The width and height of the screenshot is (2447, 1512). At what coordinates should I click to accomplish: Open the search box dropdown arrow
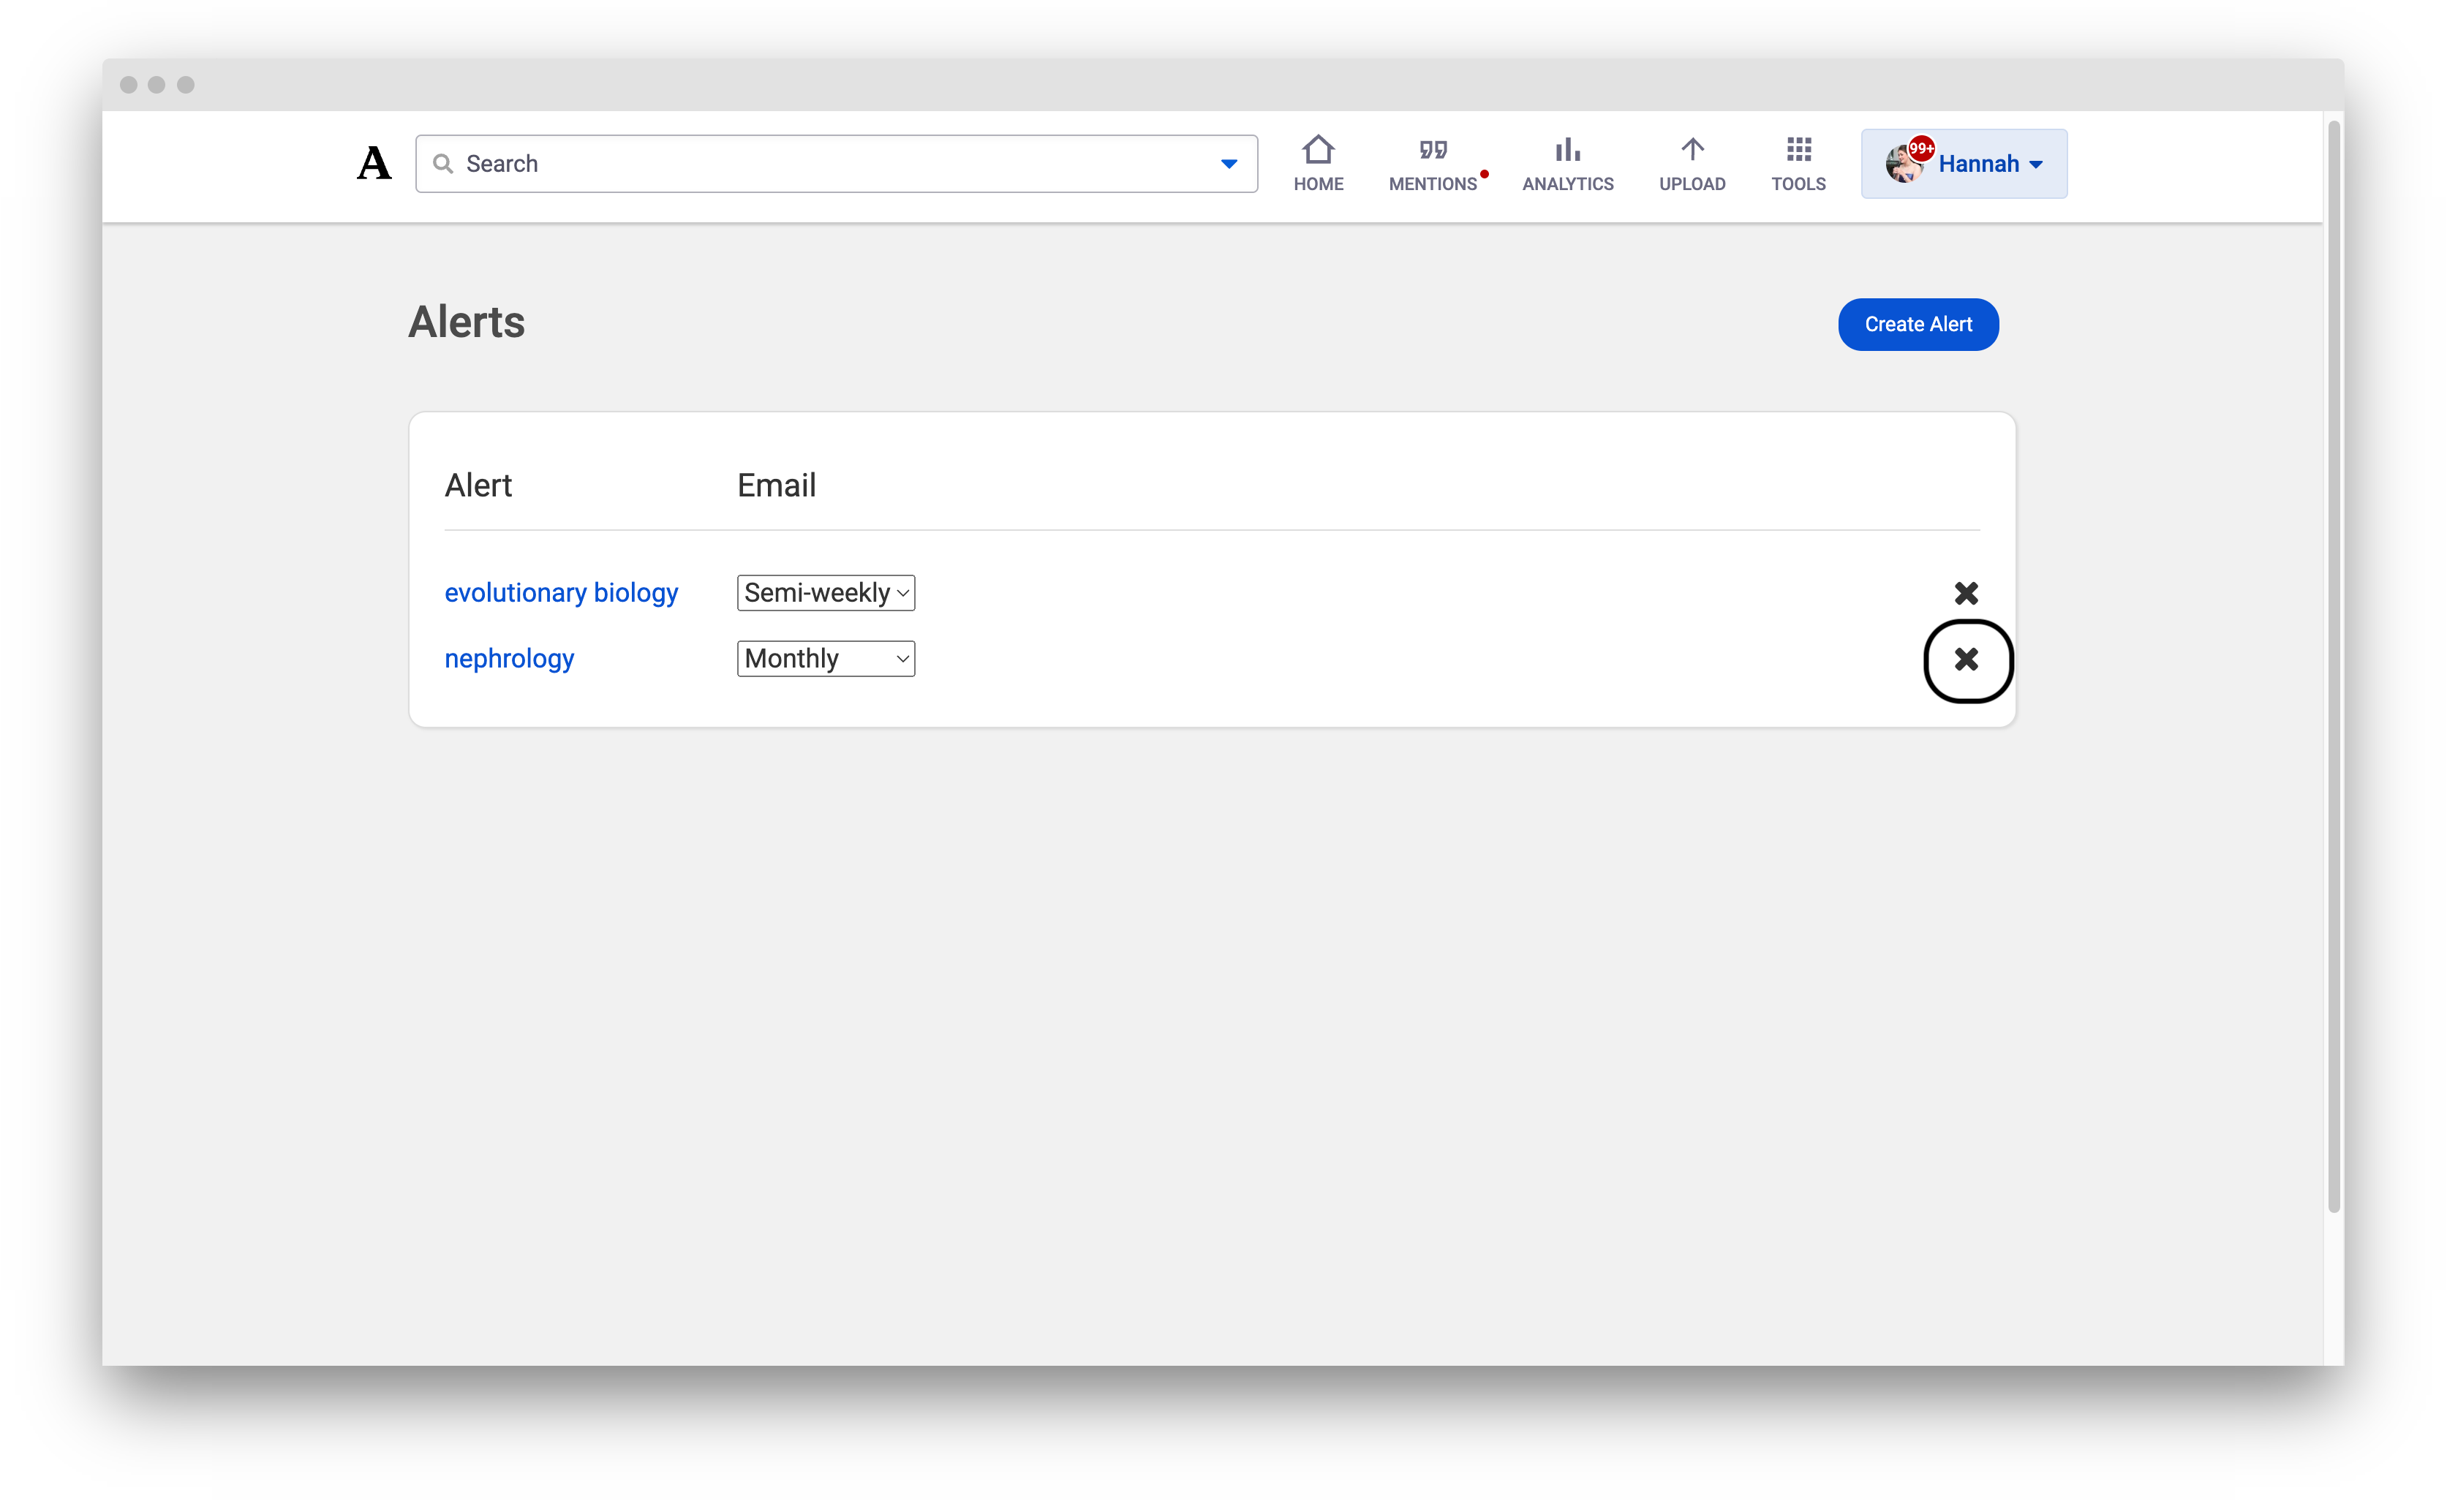[x=1228, y=164]
